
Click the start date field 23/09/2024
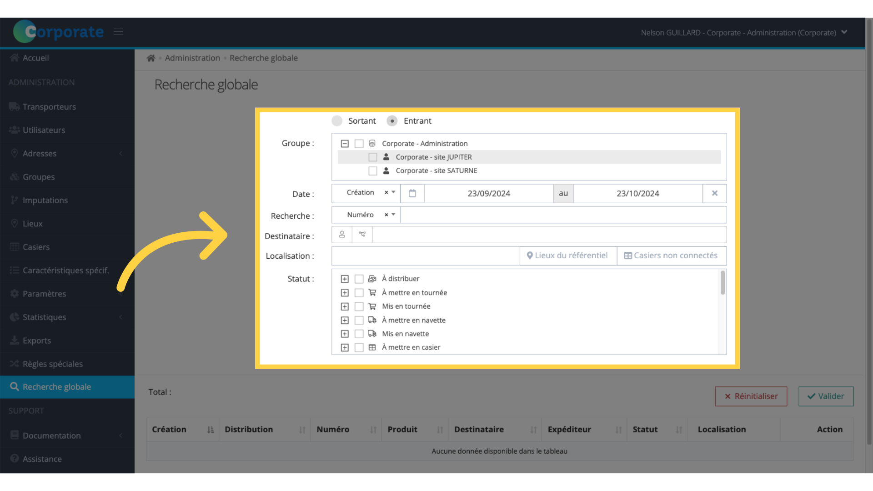click(489, 193)
